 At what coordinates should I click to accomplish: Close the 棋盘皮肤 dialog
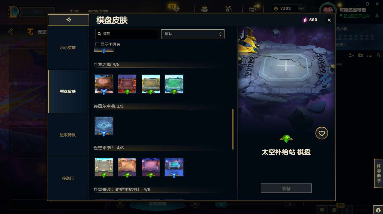[329, 20]
